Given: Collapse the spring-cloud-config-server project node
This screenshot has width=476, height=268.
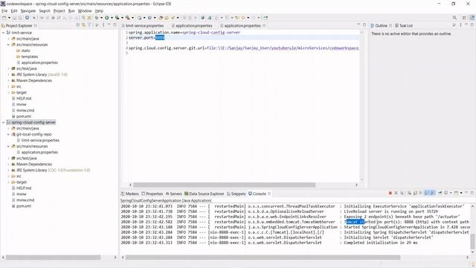Looking at the screenshot, I should tap(3, 122).
